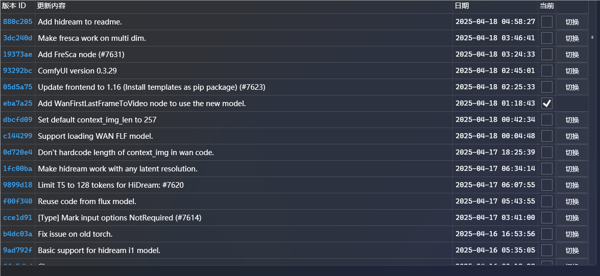Switch to version 3dc240d with 切换
The height and width of the screenshot is (276, 600).
click(x=572, y=38)
